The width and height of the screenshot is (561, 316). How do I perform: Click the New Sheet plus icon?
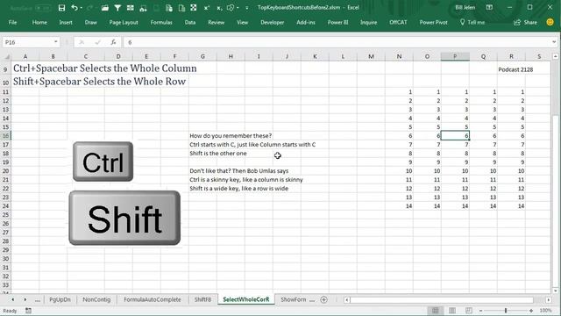point(323,299)
